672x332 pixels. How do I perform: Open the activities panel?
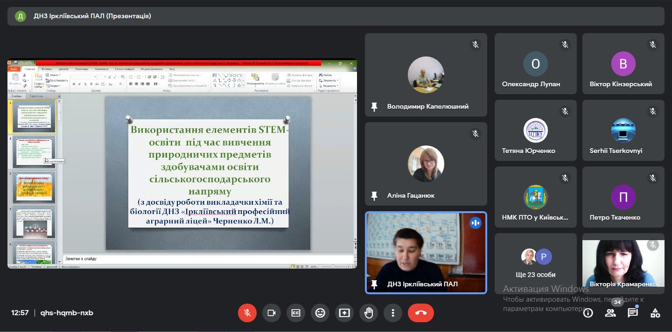point(655,313)
